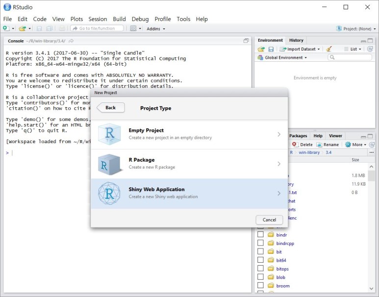Open the Import Dataset dropdown
Screen dimensions: 379x297
coord(300,49)
